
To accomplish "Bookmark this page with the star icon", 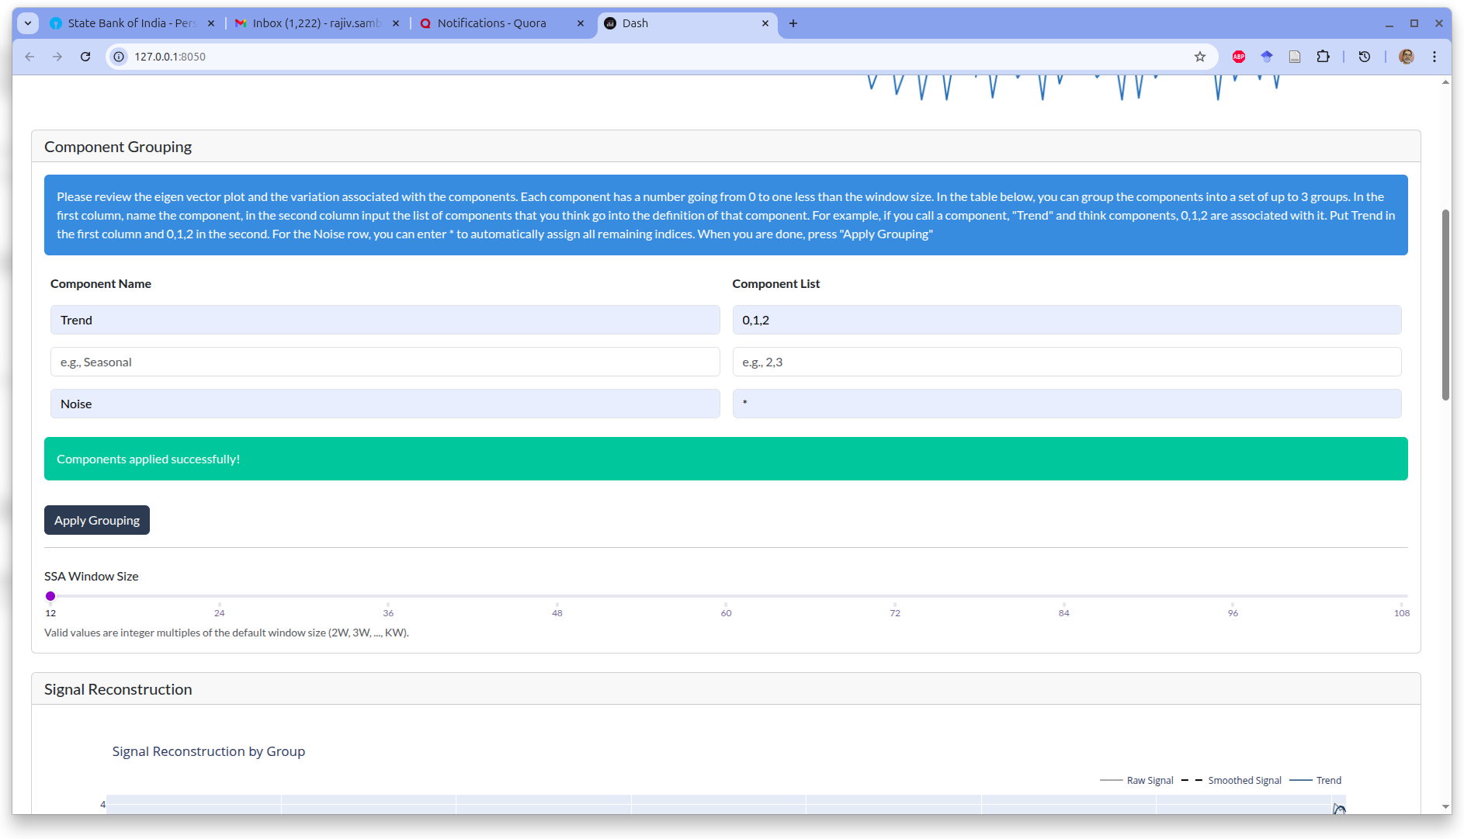I will (x=1200, y=57).
